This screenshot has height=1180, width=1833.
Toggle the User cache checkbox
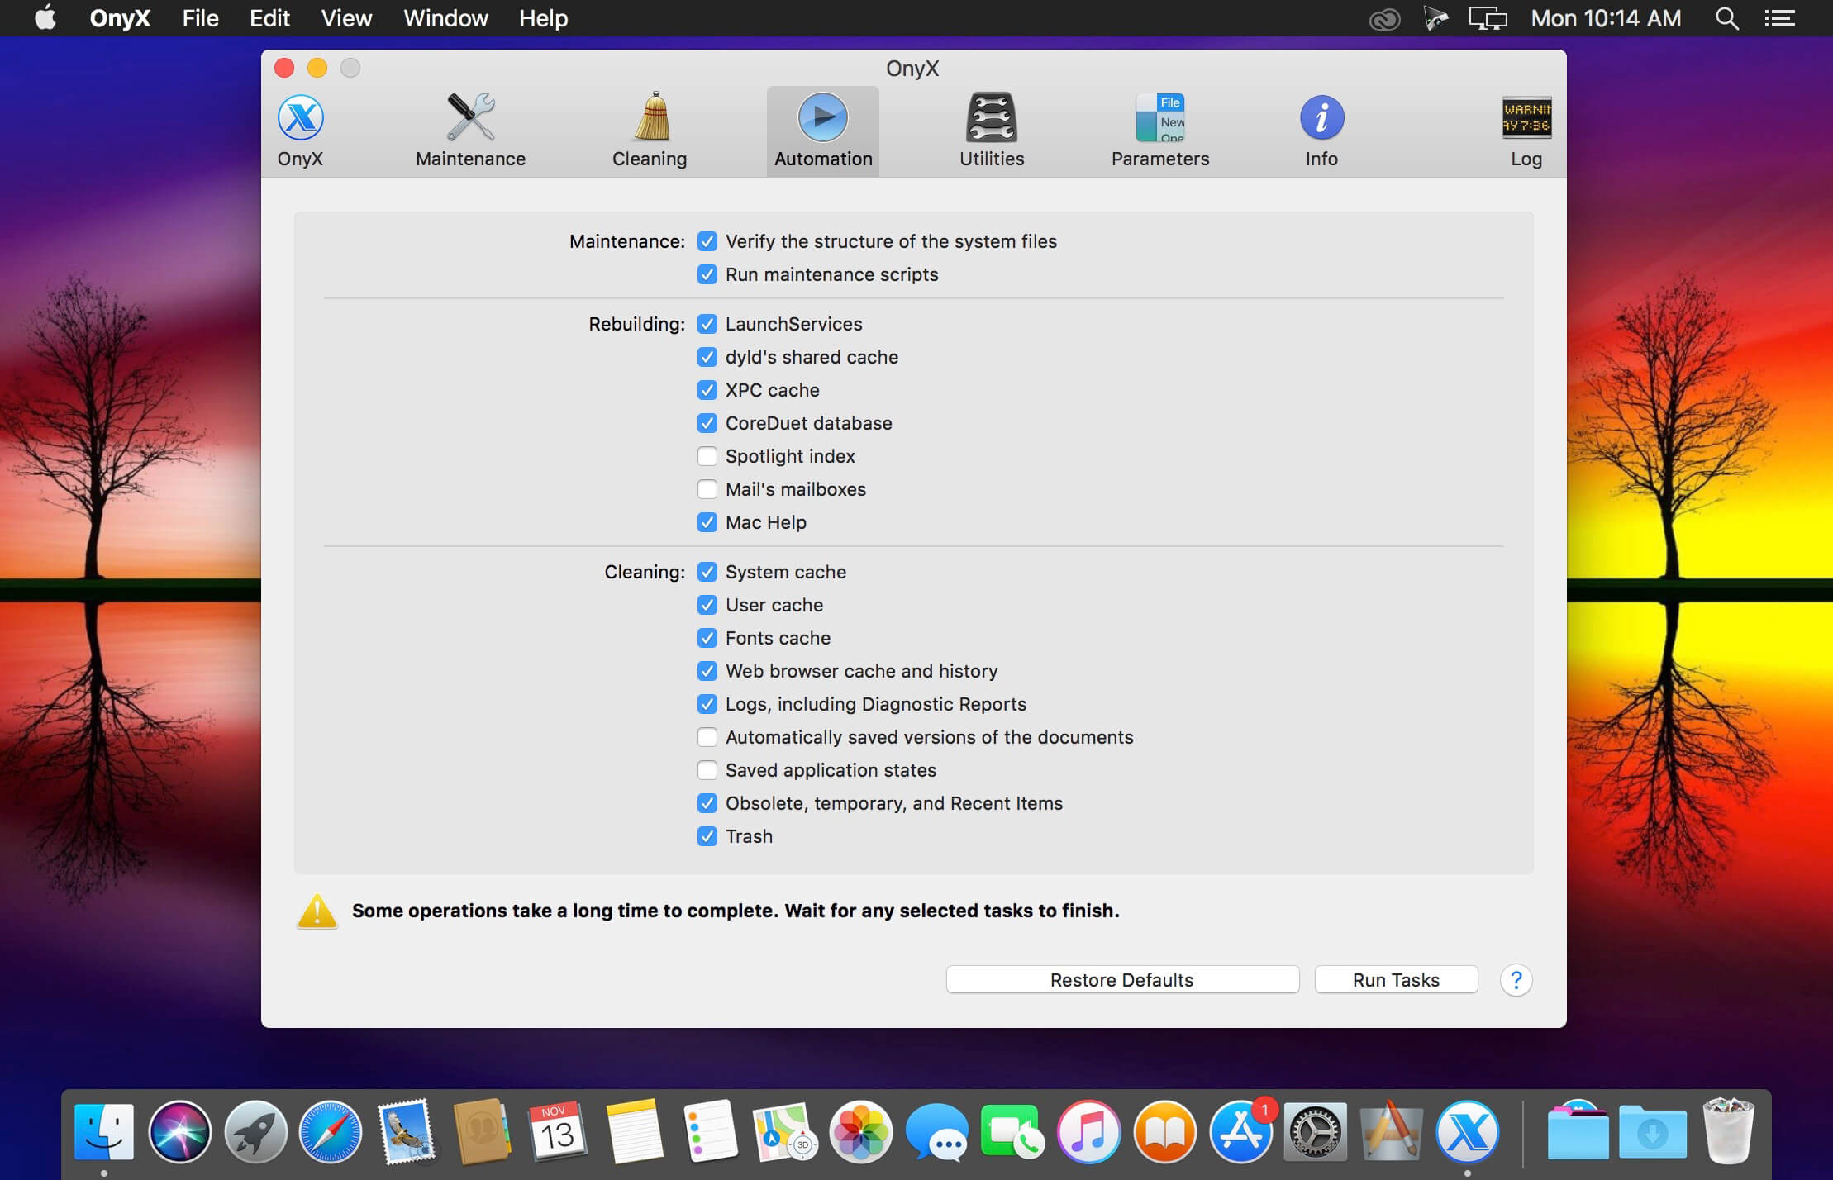707,605
